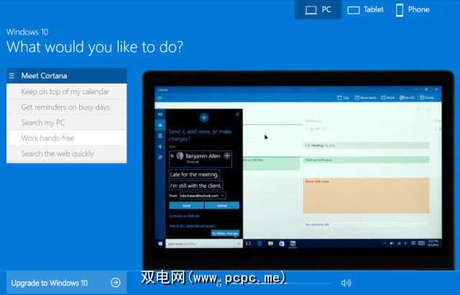Select the Cortana Home icon
Viewport: 460px width, 295px height.
[x=160, y=125]
